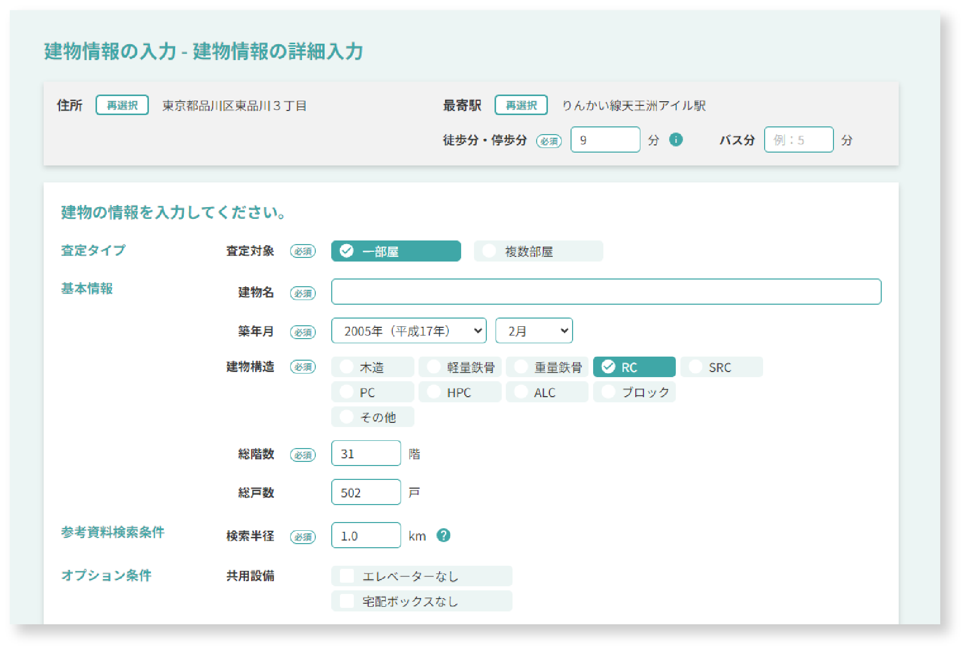The width and height of the screenshot is (968, 651).
Task: Select the 一部屋 assessment option
Action: (396, 251)
